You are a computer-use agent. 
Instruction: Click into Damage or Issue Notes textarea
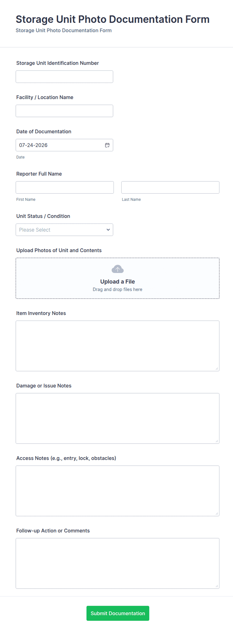click(x=118, y=418)
